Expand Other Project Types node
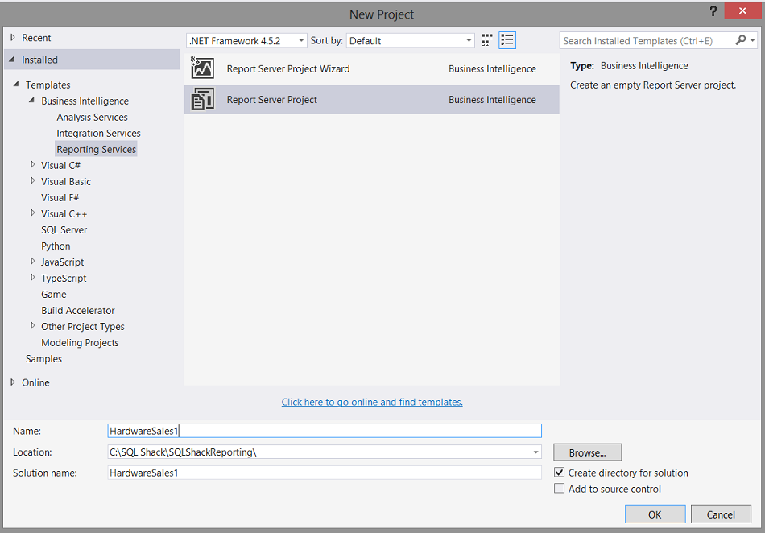Screen dimensions: 765x533 tap(33, 326)
